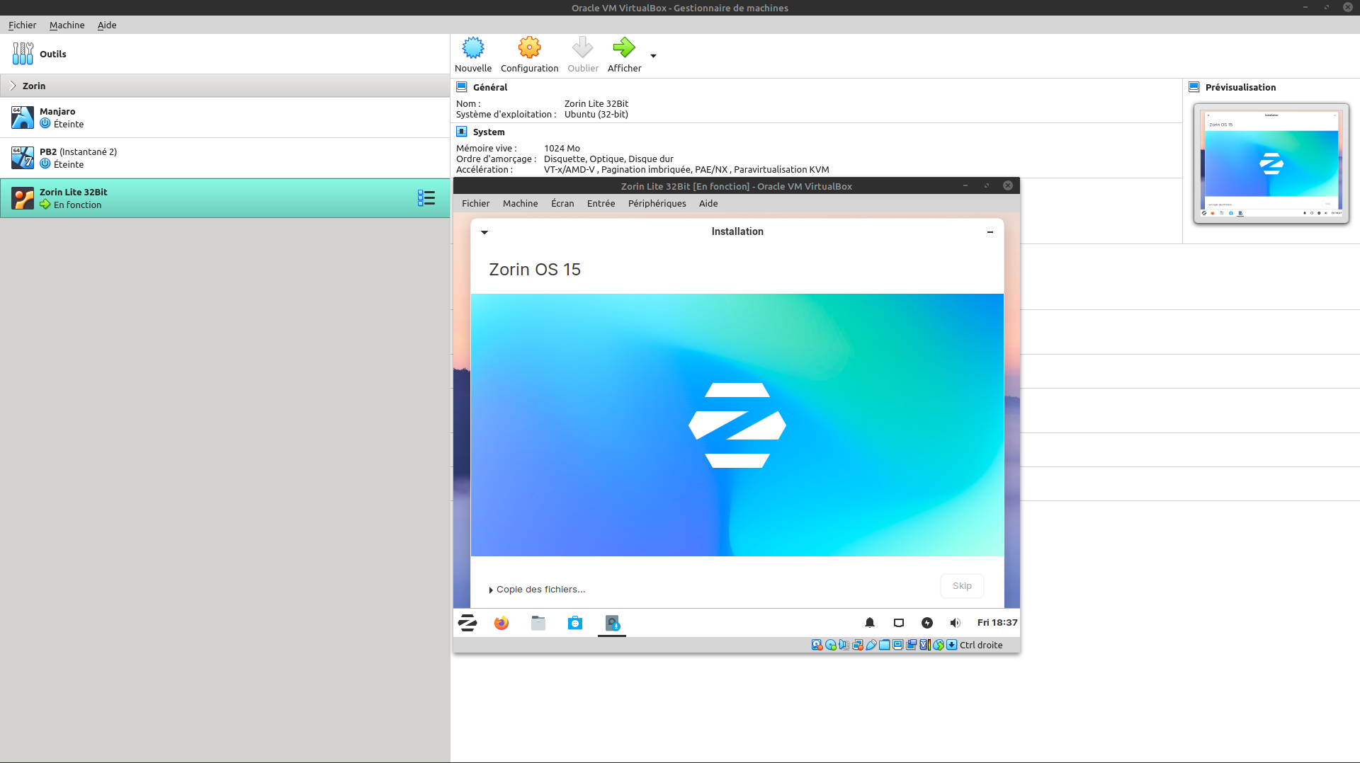Click the notification bell icon
This screenshot has width=1360, height=763.
(870, 623)
